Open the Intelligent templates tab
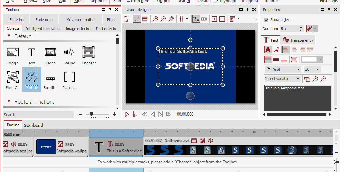Viewport: 344px width, 172px height. point(42,29)
